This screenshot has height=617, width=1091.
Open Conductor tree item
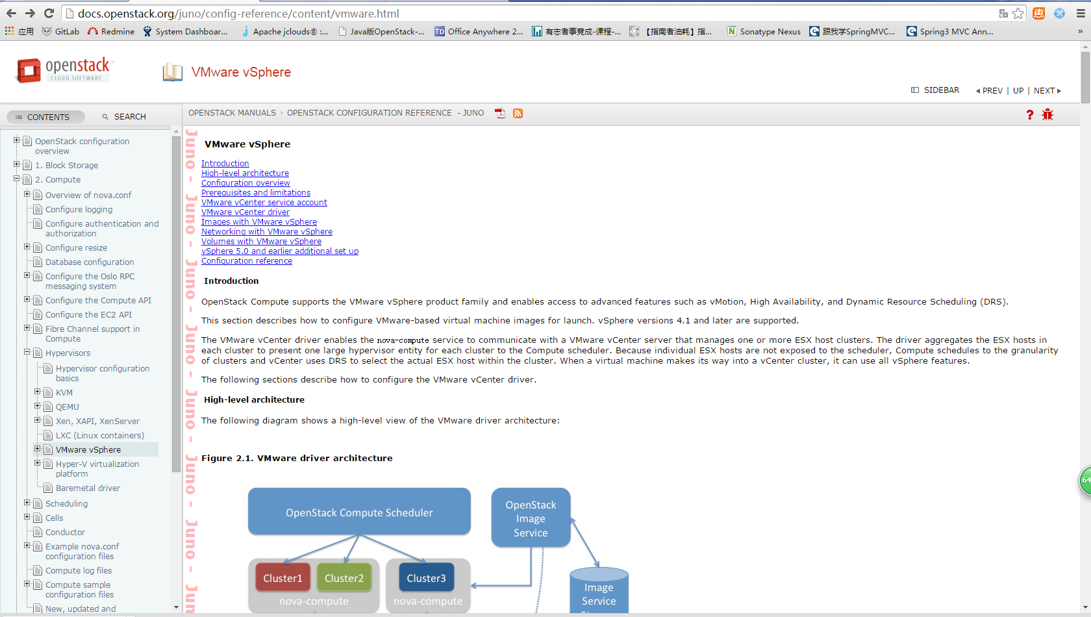coord(65,533)
